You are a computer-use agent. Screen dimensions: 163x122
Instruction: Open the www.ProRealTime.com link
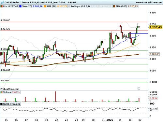149,2
